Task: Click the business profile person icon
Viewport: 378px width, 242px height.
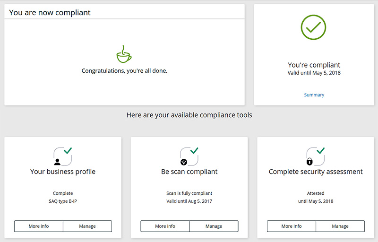Action: point(57,161)
